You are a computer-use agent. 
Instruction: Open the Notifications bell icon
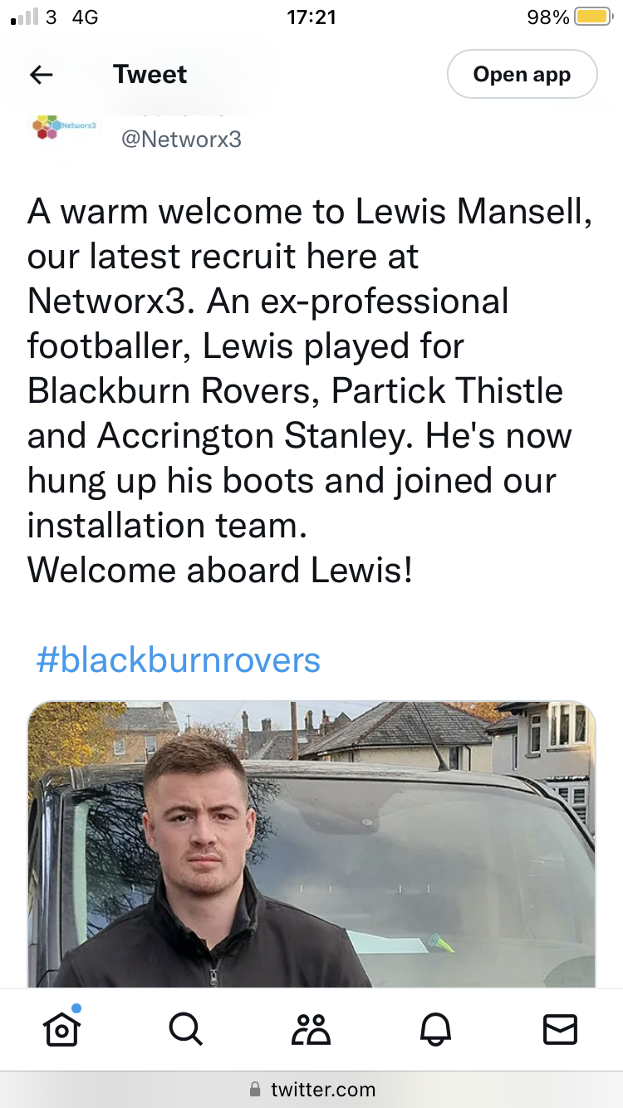click(435, 1030)
